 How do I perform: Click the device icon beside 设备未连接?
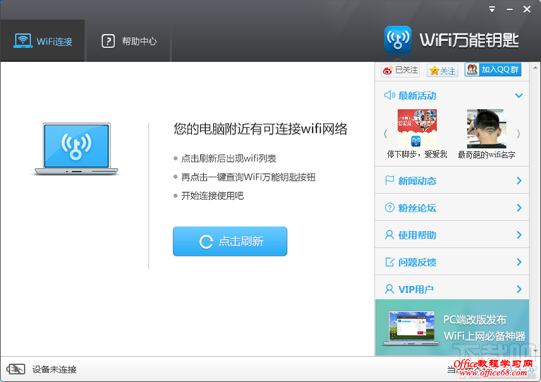click(x=16, y=368)
